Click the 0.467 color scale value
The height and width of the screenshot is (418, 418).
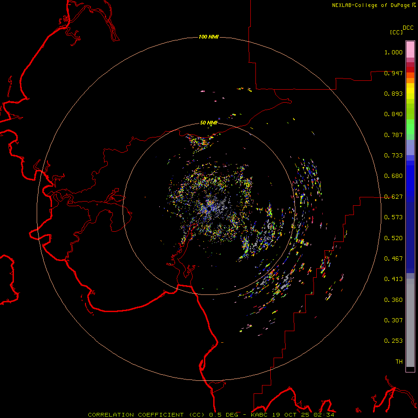coord(393,259)
